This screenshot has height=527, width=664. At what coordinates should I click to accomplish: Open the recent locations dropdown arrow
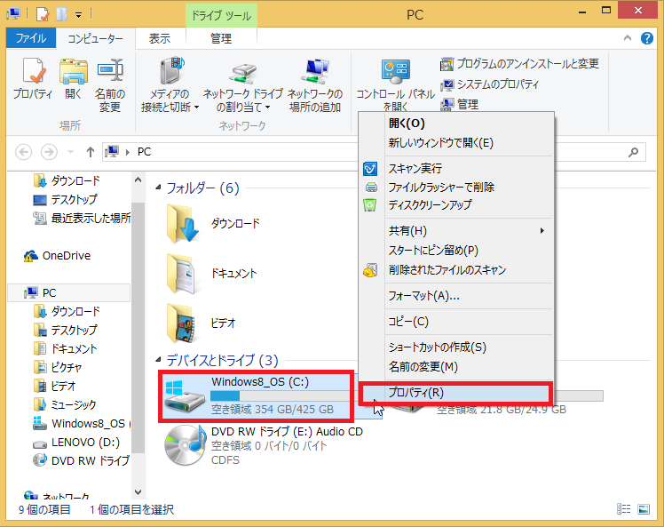[71, 152]
